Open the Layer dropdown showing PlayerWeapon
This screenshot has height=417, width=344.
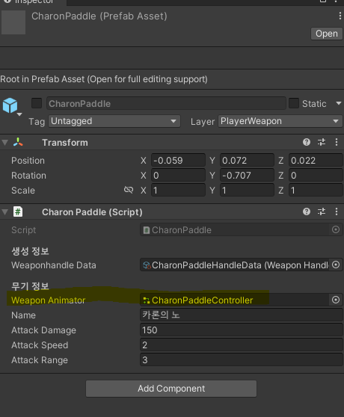click(x=280, y=121)
